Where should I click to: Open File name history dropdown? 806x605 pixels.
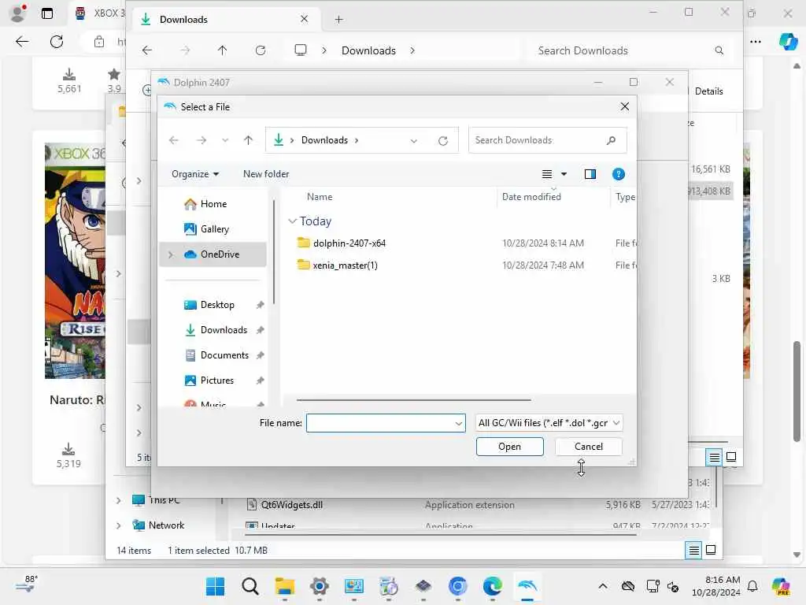point(459,423)
